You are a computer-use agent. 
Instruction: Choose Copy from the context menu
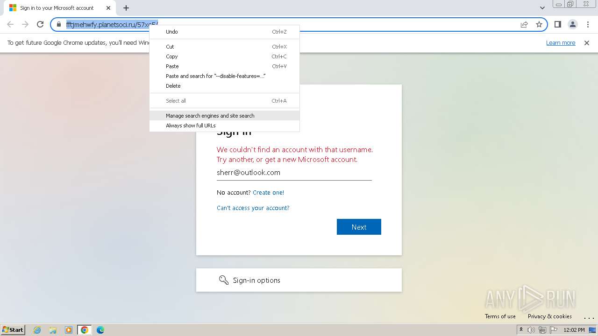[x=225, y=56]
